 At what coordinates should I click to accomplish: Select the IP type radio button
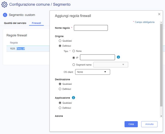point(74,58)
